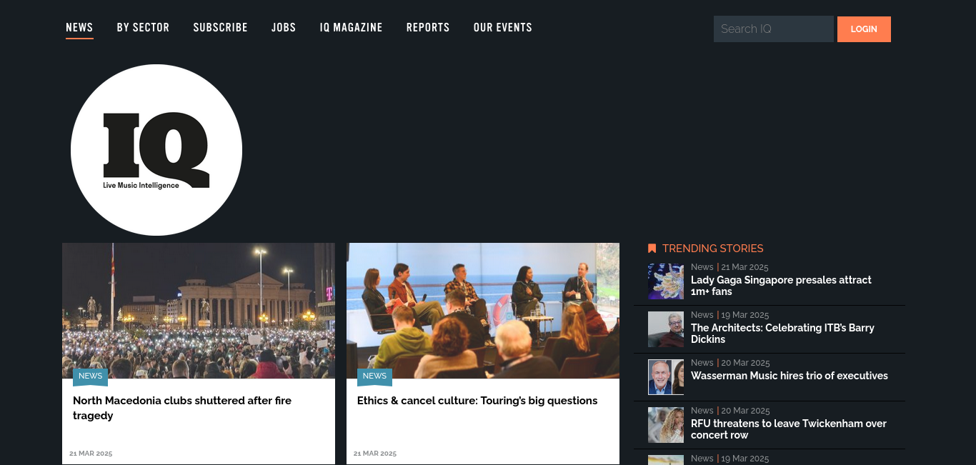976x465 pixels.
Task: Click '20 Mar 2025' date on Wasserman story
Action: 745,363
